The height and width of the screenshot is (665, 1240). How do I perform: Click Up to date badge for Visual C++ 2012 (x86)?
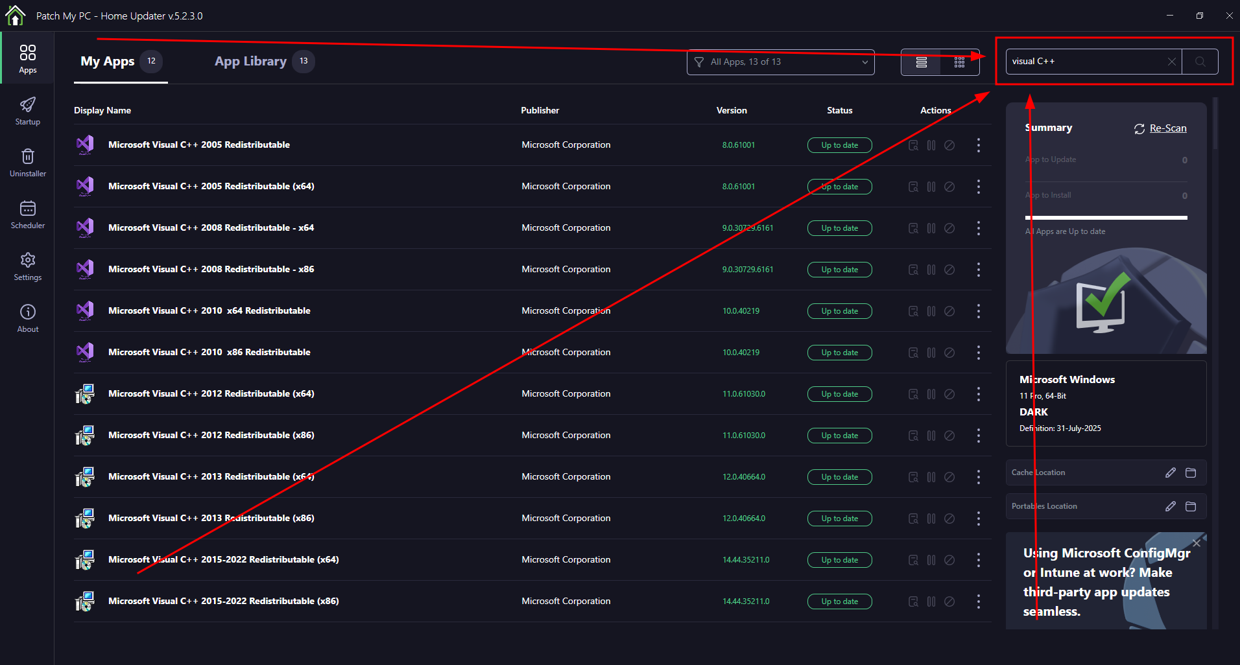[x=839, y=436]
